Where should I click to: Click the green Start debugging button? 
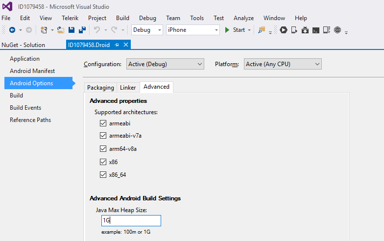tap(235, 30)
